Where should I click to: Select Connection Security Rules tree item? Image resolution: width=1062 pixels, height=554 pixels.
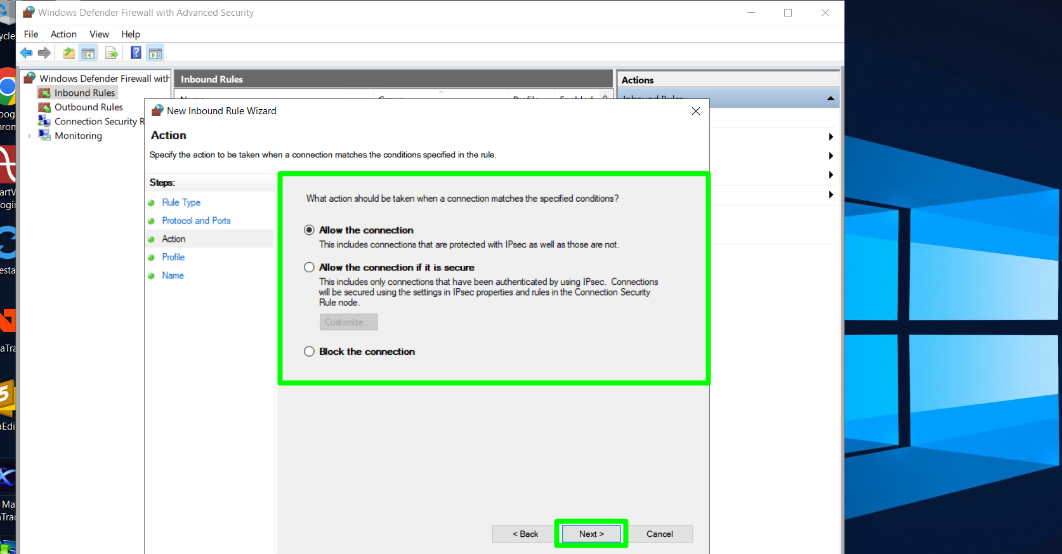tap(98, 121)
